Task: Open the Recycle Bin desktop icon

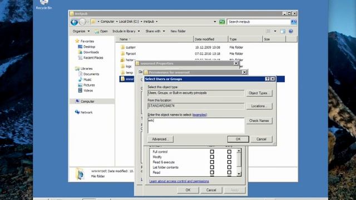Action: click(44, 5)
